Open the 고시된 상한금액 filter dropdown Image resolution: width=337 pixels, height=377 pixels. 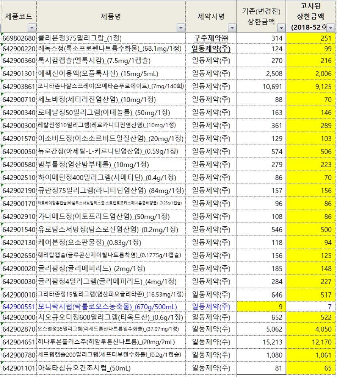point(331,28)
